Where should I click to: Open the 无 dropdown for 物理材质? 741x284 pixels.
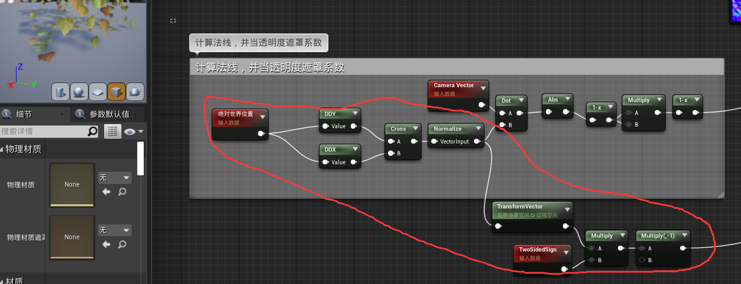click(x=114, y=178)
